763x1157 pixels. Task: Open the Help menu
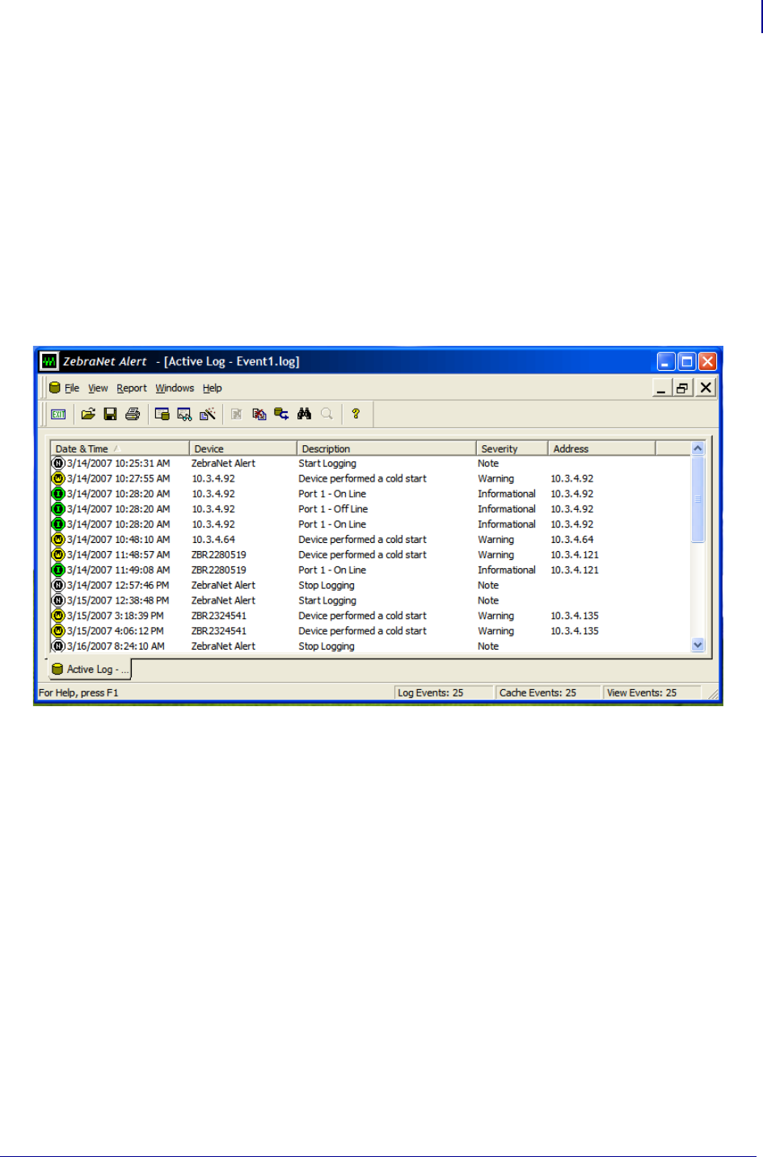click(x=213, y=388)
